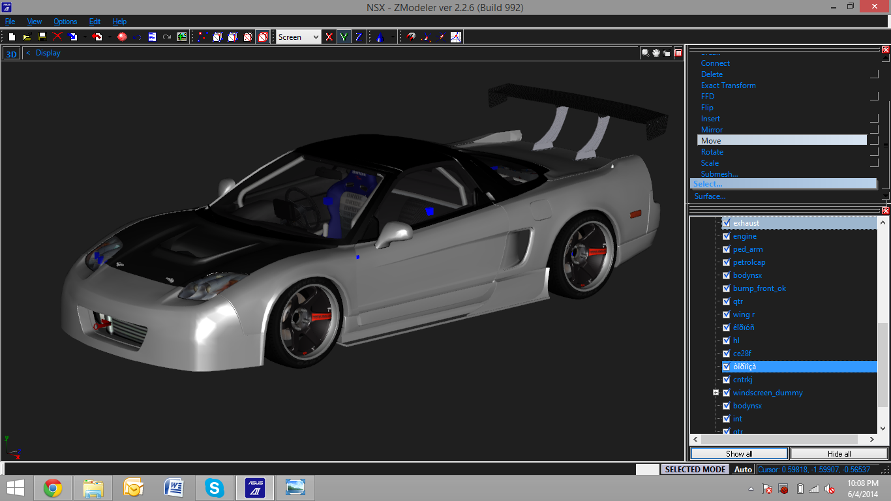891x501 pixels.
Task: Click the Show all button
Action: coord(739,453)
